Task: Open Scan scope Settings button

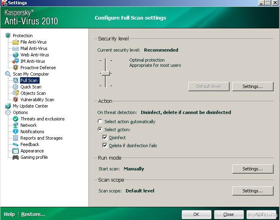Action: coord(253,191)
